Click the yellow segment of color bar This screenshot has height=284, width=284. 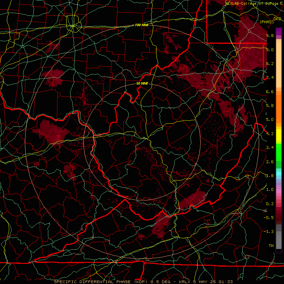[x=279, y=135]
